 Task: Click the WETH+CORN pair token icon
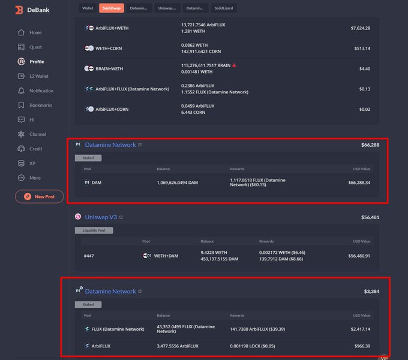pyautogui.click(x=89, y=49)
